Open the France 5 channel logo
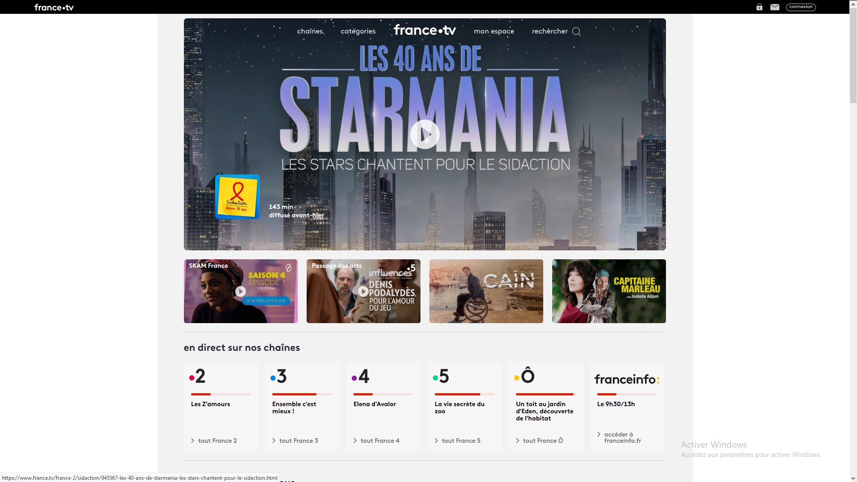Viewport: 857px width, 482px height. [x=441, y=376]
